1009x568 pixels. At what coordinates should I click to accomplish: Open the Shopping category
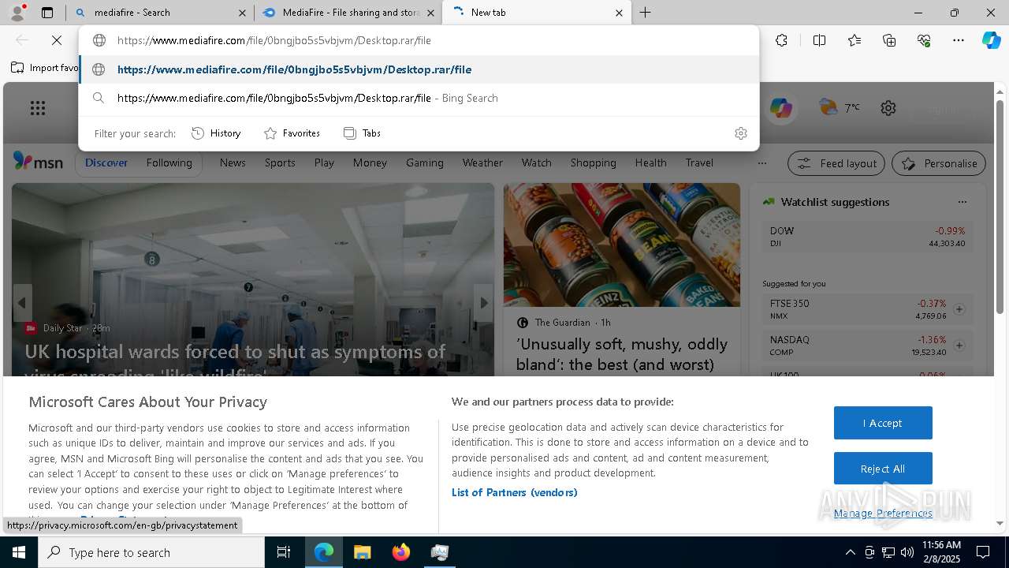593,163
